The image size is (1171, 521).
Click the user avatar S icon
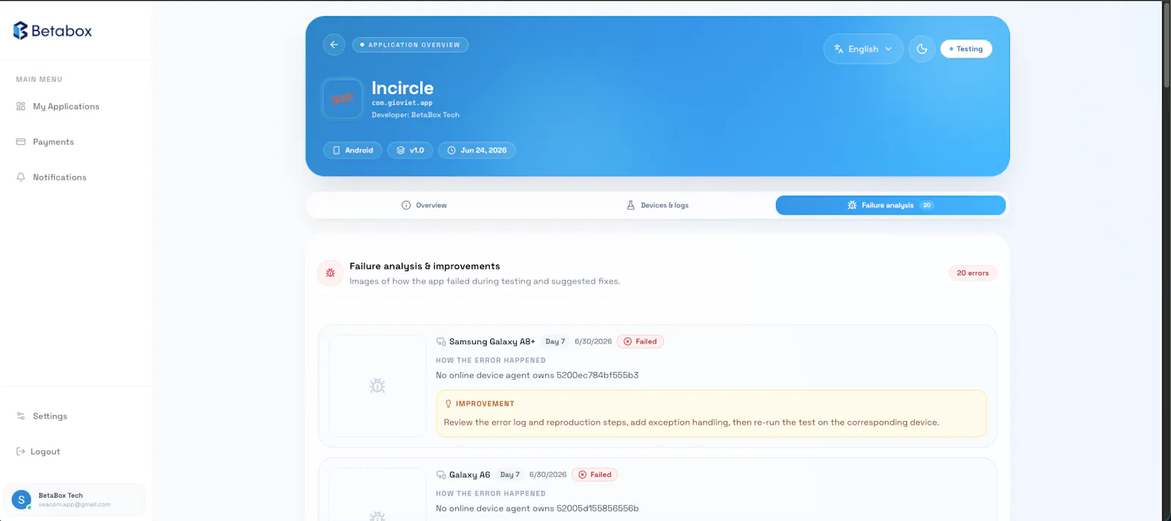[21, 500]
